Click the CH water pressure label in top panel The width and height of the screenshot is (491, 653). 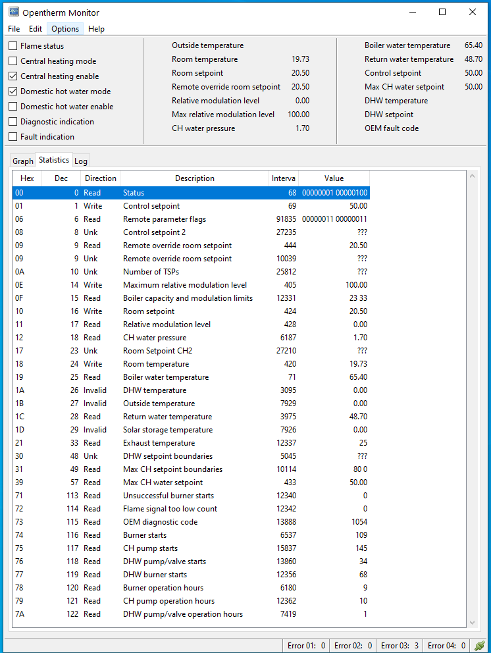(203, 128)
